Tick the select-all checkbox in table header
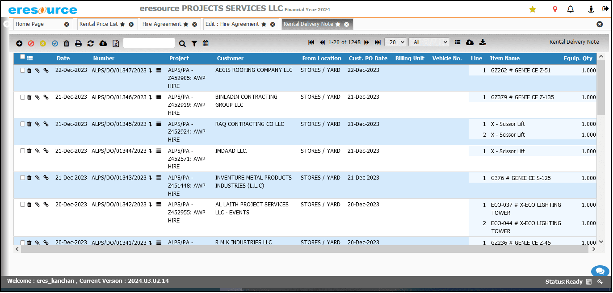This screenshot has height=293, width=613. click(23, 57)
